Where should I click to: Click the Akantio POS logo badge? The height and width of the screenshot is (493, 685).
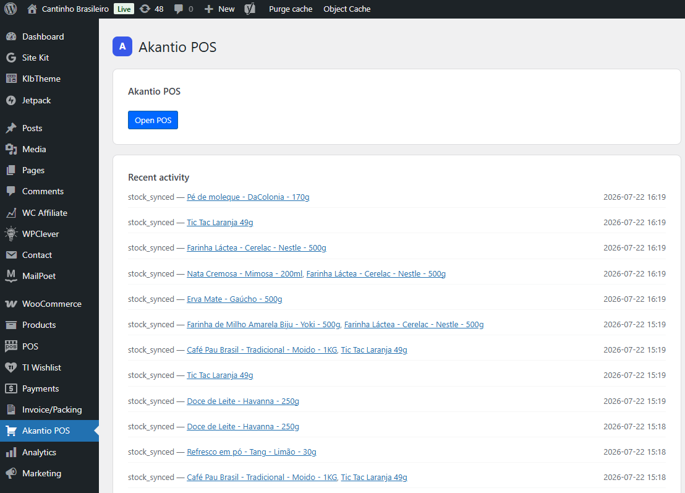tap(122, 46)
